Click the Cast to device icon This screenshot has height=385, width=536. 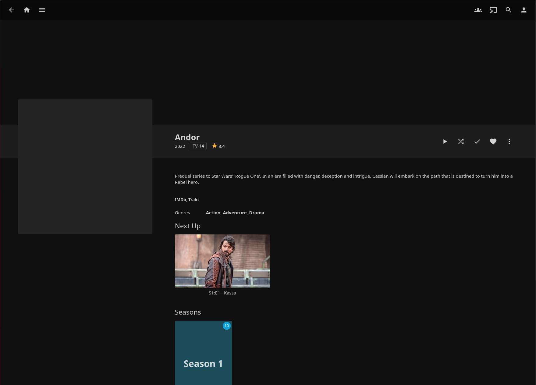493,10
